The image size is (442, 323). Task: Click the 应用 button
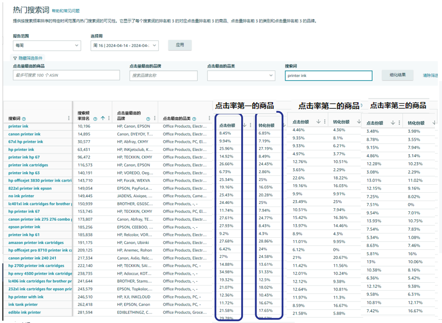click(180, 45)
